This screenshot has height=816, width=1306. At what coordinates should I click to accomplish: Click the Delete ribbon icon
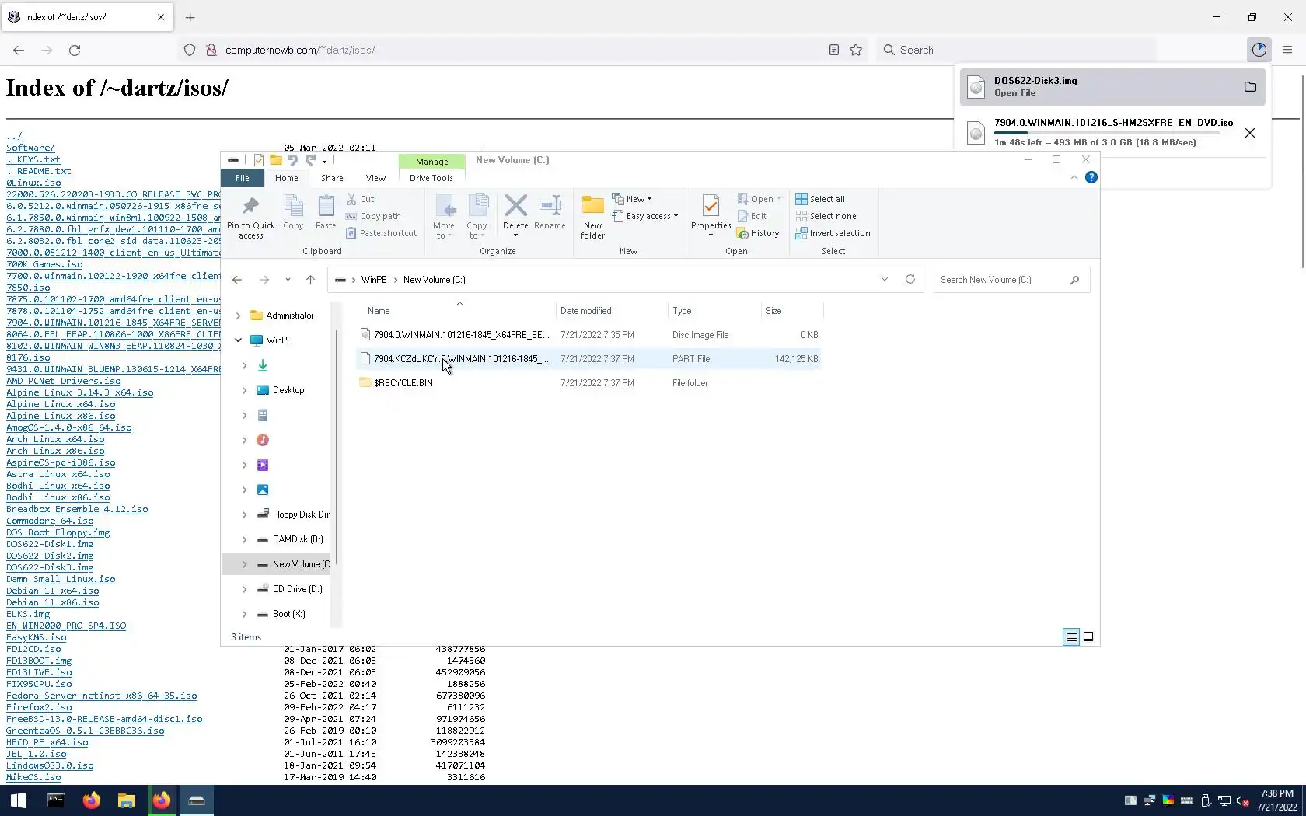coord(515,207)
